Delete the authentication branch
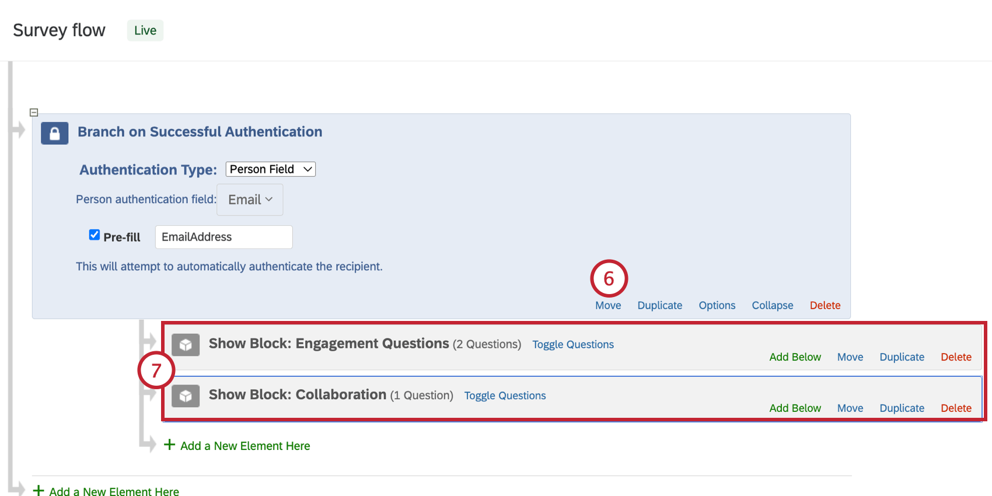The height and width of the screenshot is (496, 992). click(825, 305)
